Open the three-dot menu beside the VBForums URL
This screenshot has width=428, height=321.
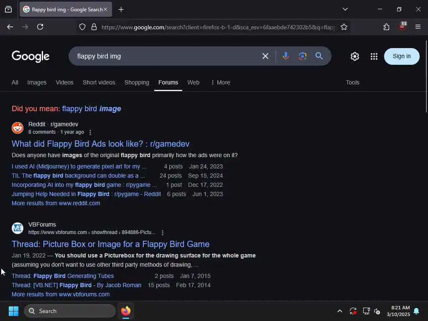[x=163, y=232]
